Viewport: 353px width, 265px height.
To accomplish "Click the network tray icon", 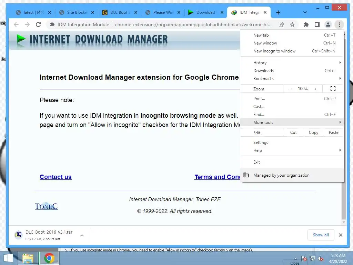I will (x=312, y=258).
